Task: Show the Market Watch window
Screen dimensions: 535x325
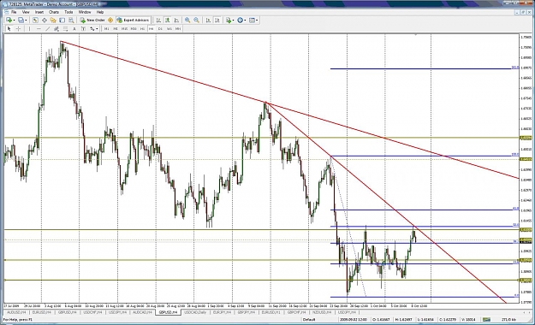Action: (35, 21)
